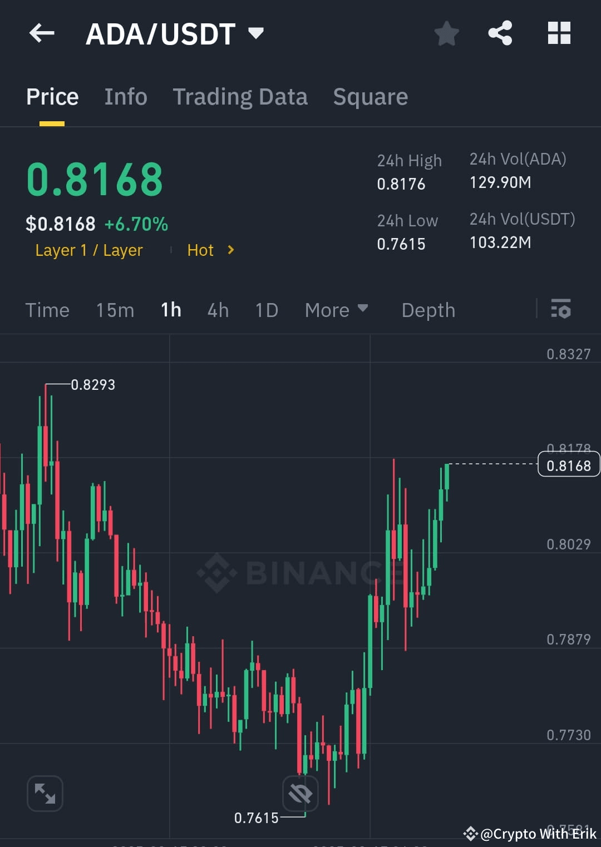
Task: Toggle candle info visibility with eye icon
Action: (x=300, y=794)
